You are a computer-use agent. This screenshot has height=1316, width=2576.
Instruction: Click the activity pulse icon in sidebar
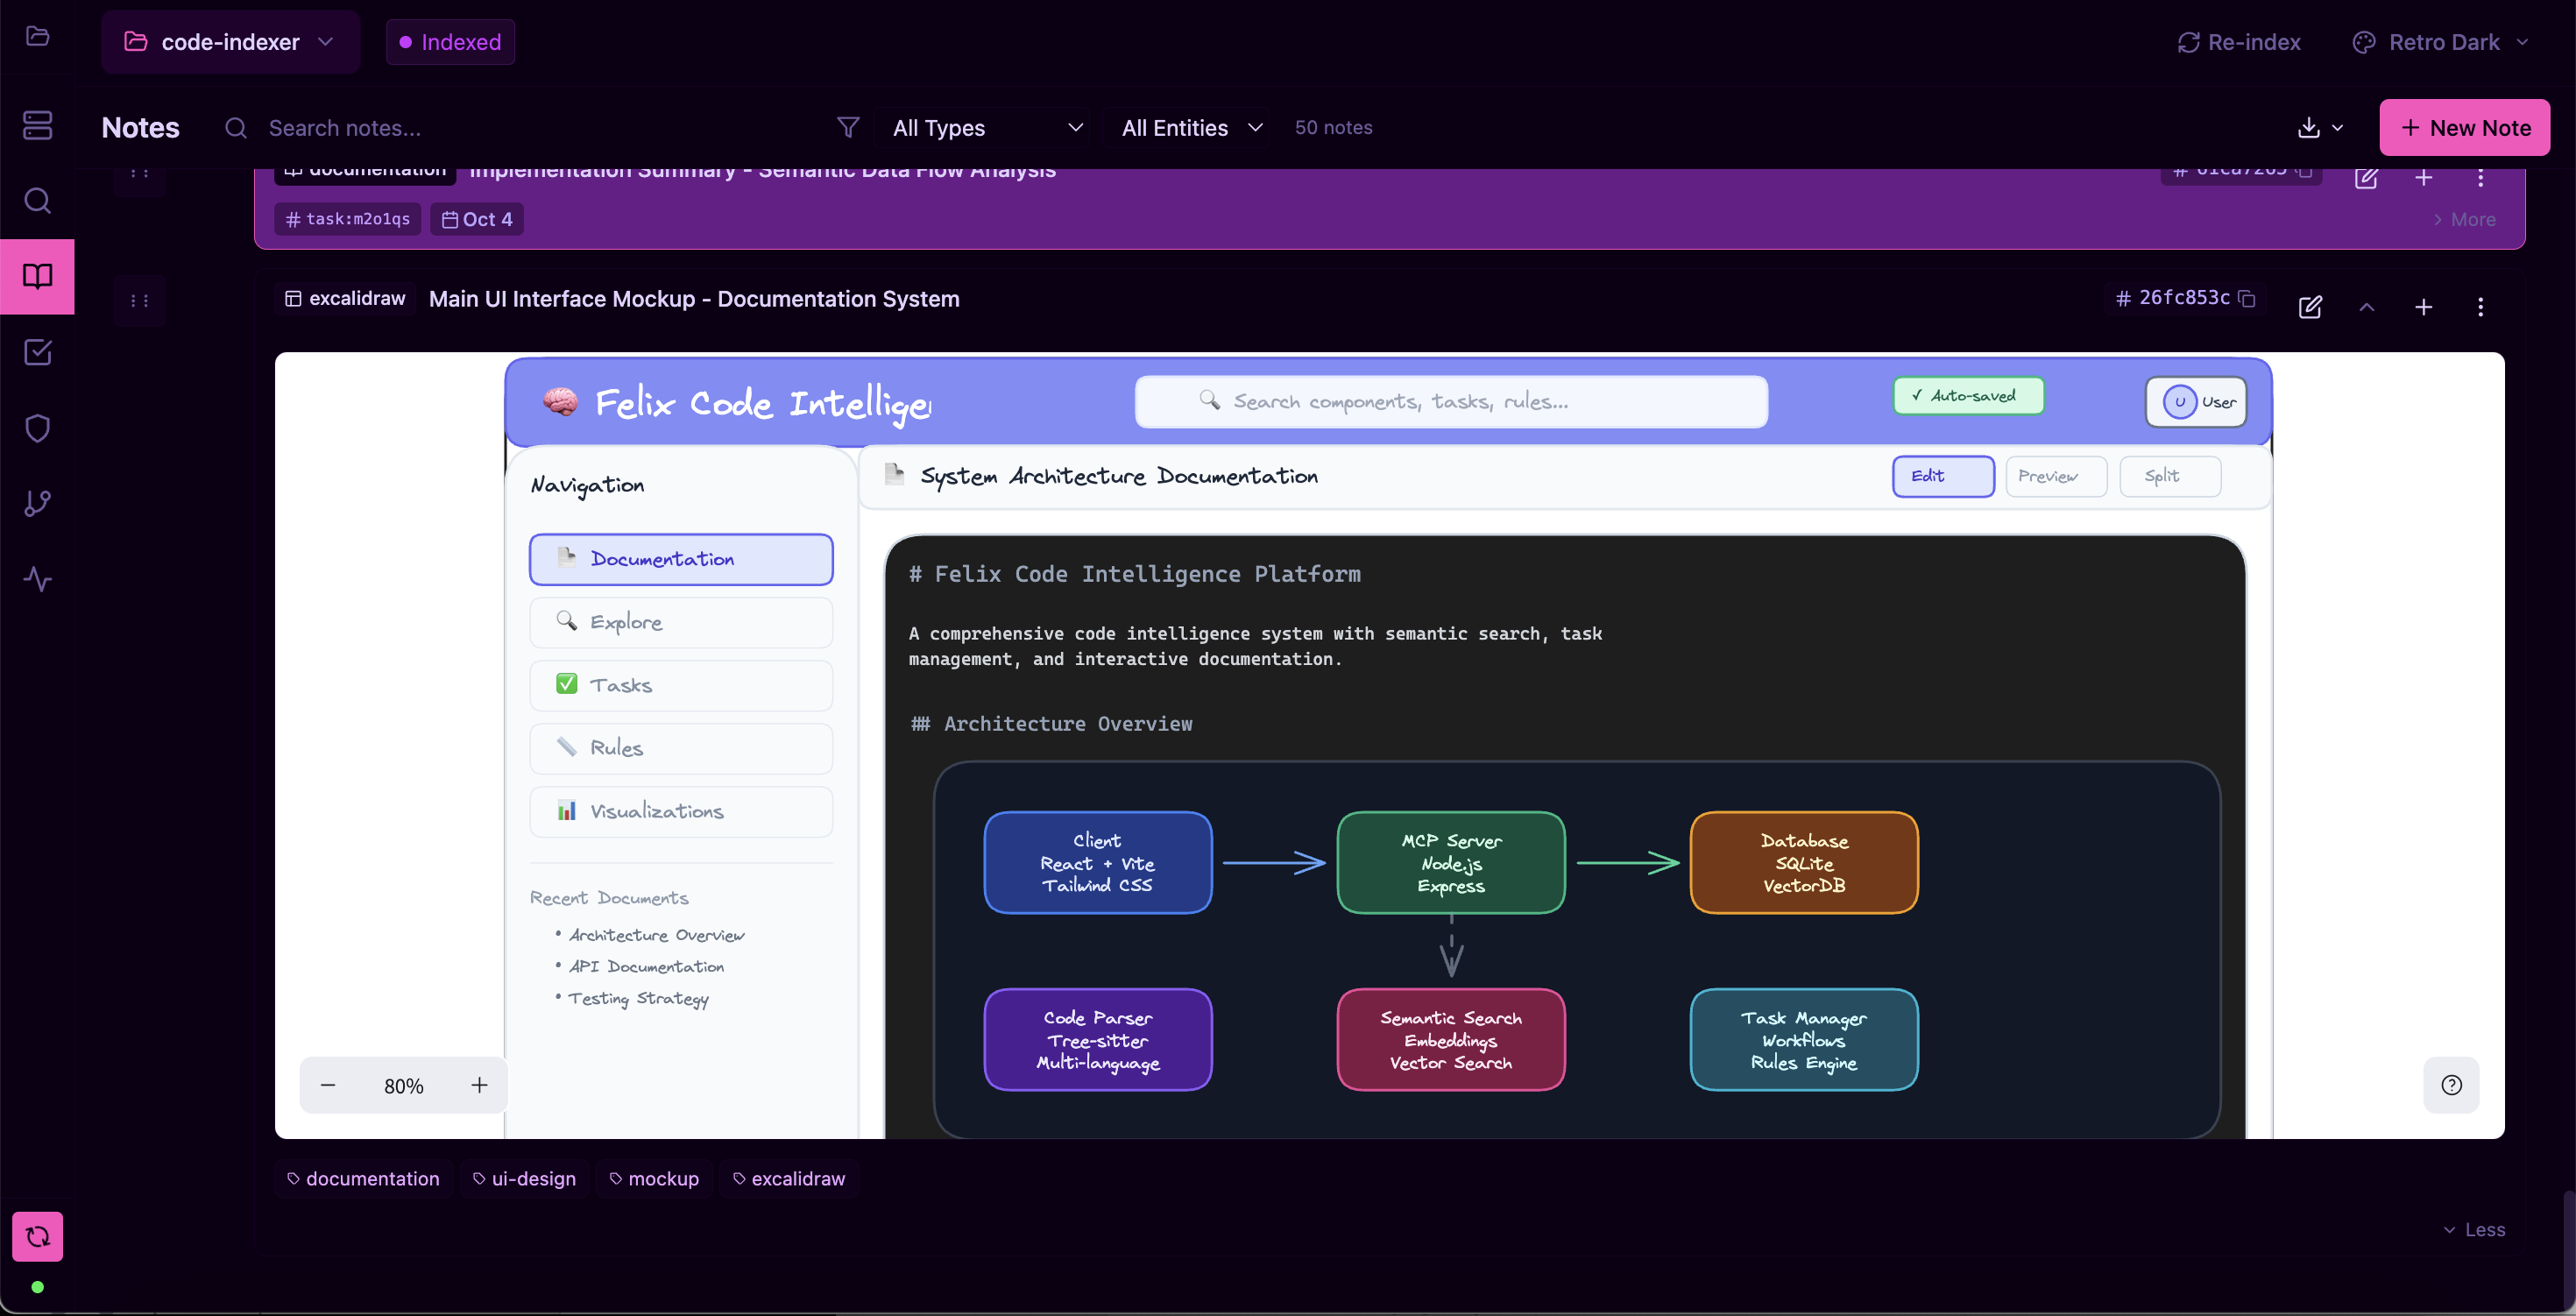click(x=37, y=579)
